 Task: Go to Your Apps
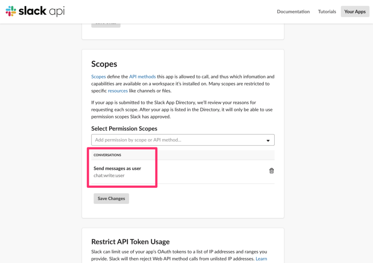pyautogui.click(x=355, y=12)
